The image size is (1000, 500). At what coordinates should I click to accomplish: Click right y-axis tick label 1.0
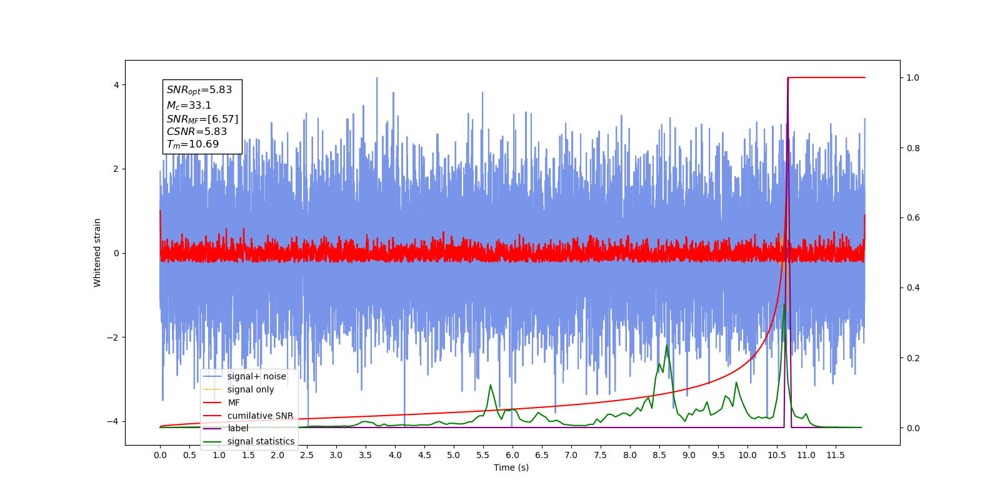click(x=913, y=77)
